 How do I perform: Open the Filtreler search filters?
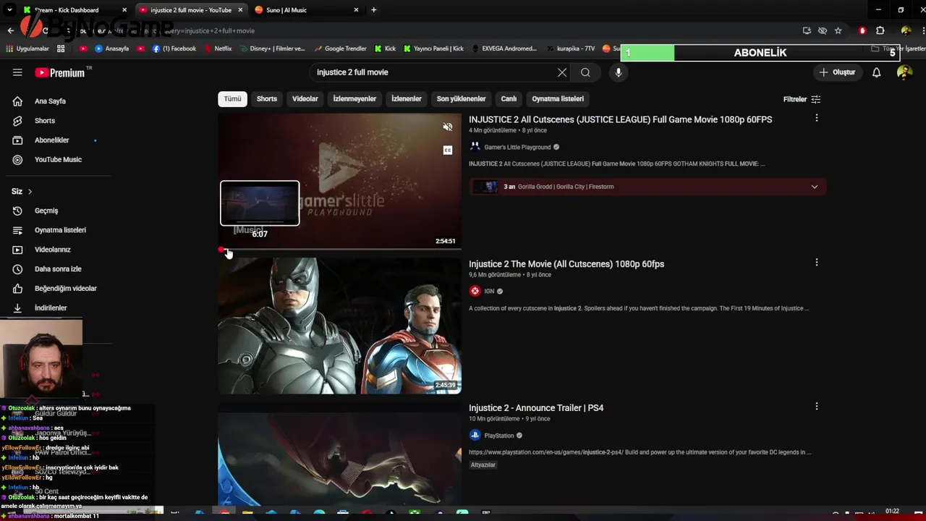tap(802, 99)
